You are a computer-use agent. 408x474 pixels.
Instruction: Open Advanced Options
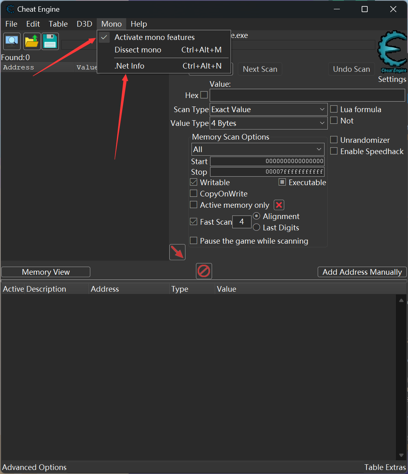click(34, 468)
